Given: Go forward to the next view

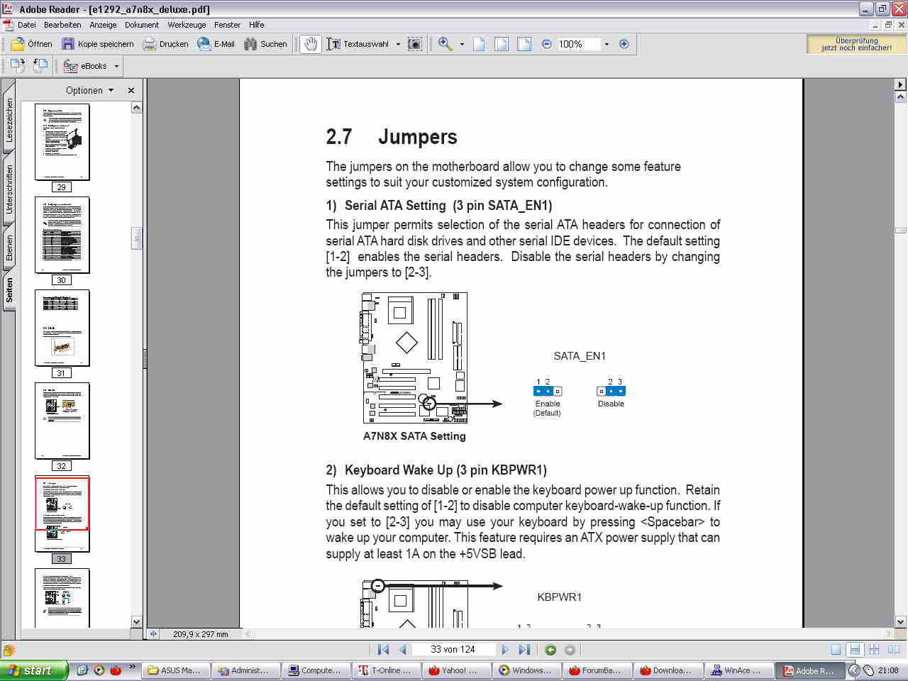Looking at the screenshot, I should [x=570, y=650].
